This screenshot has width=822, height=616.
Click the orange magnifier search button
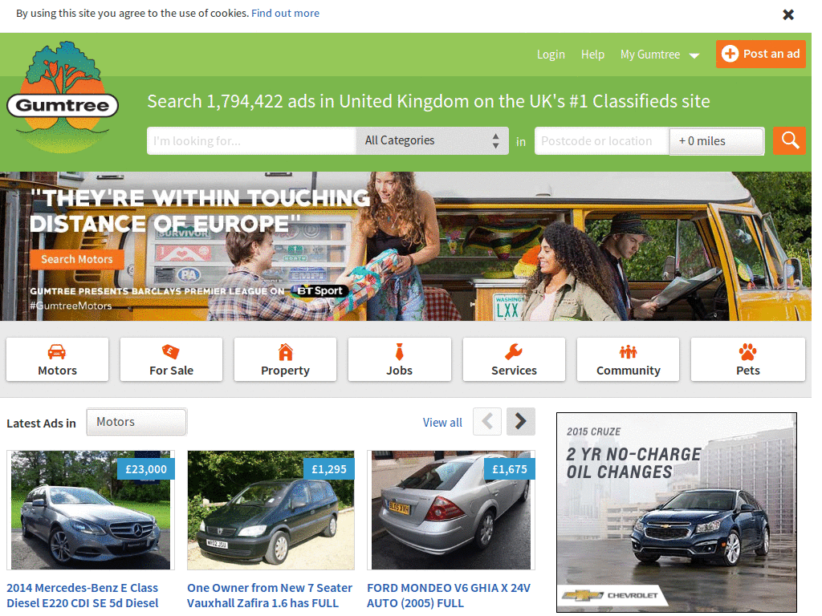790,141
